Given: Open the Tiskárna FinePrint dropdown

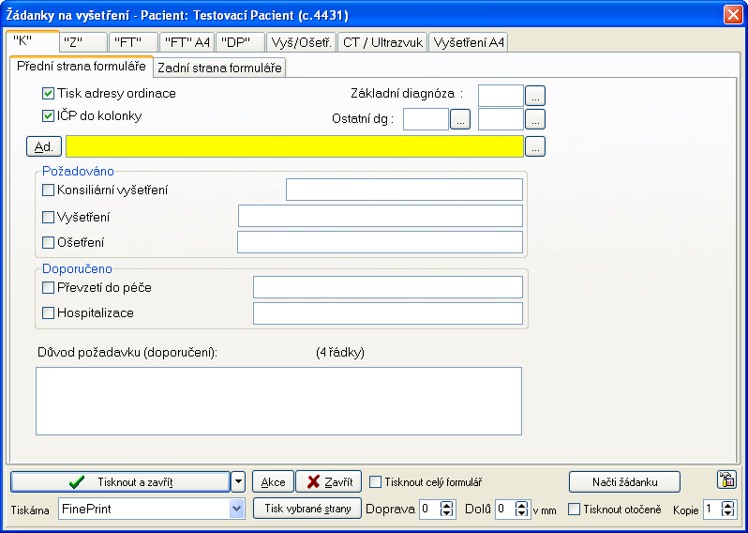Looking at the screenshot, I should (236, 509).
